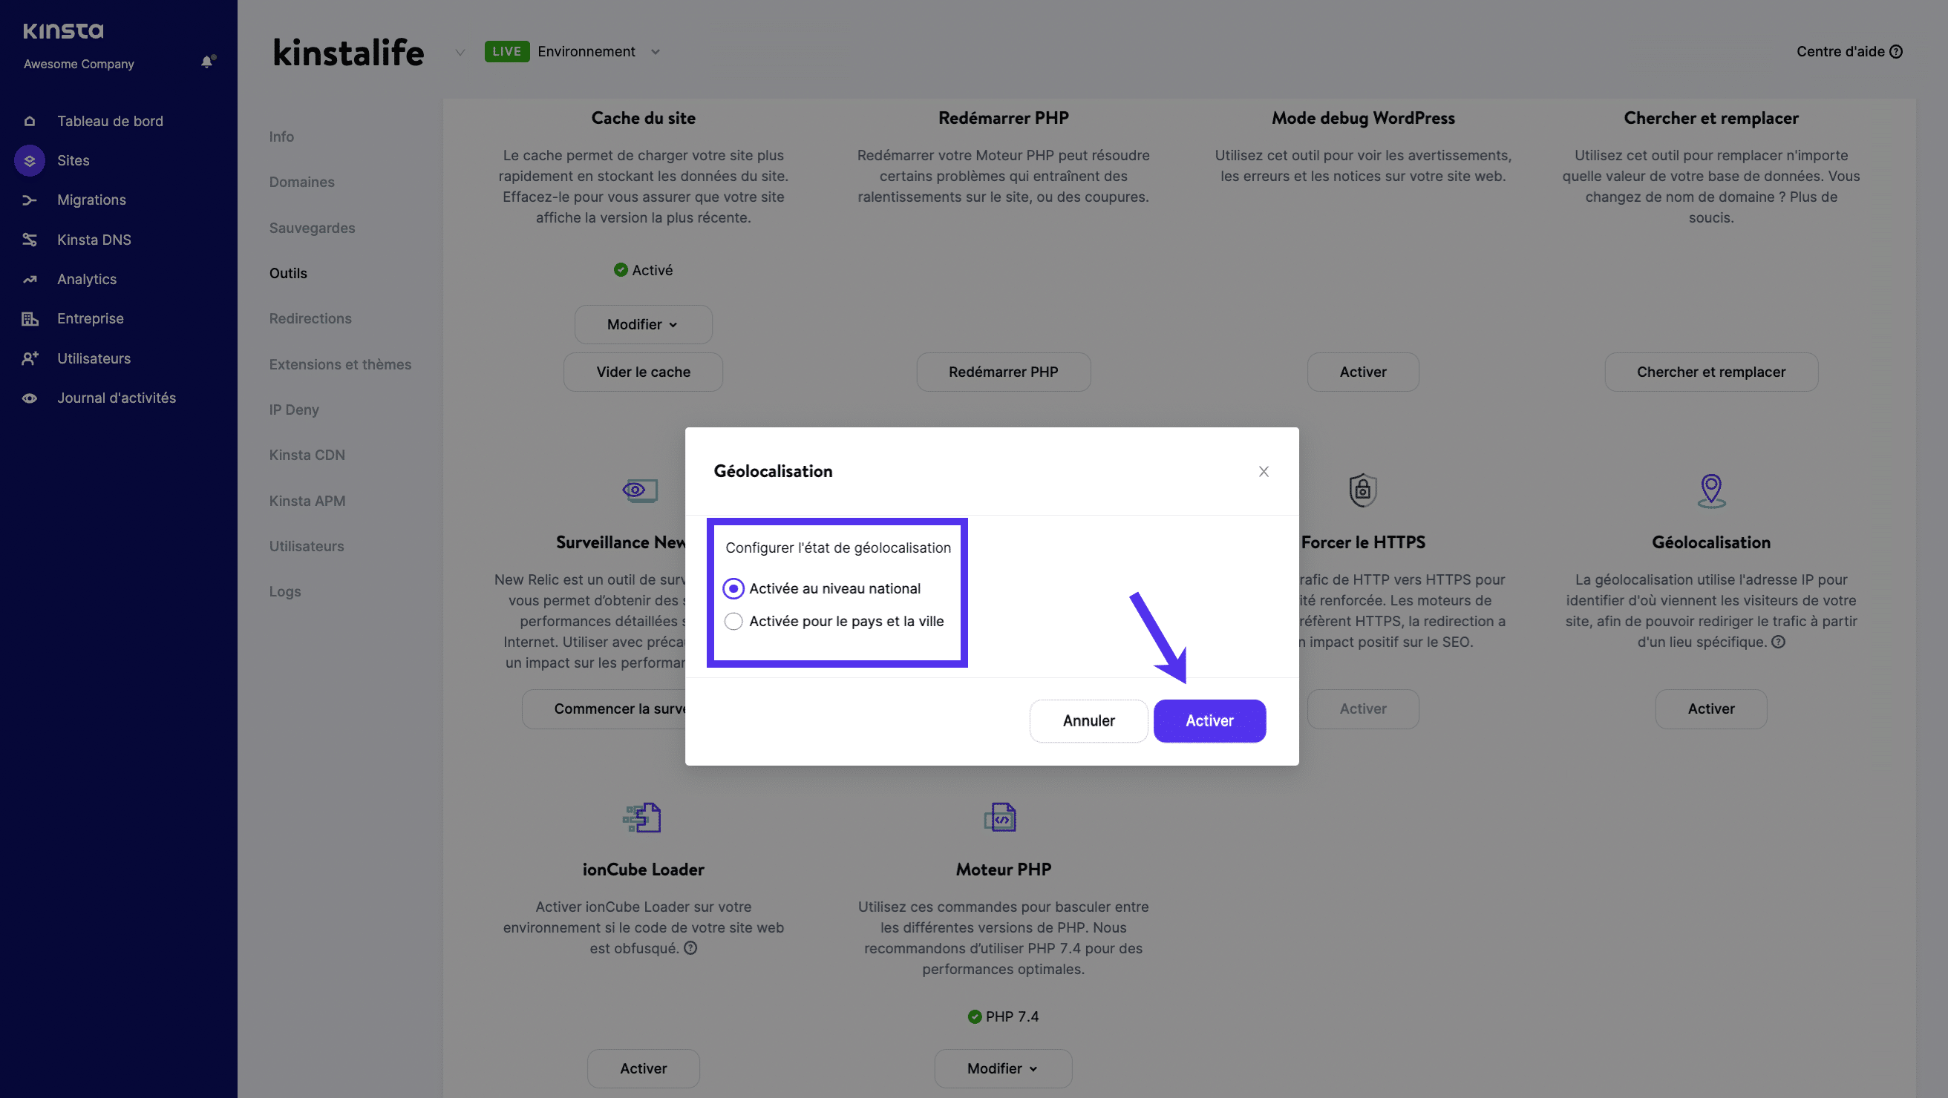Click the notification bell icon
The image size is (1948, 1098).
(207, 62)
